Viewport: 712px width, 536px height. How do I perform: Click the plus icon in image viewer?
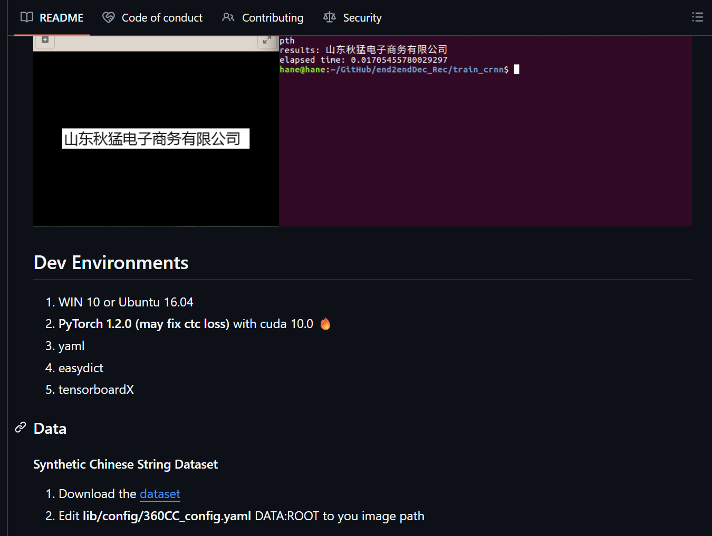pyautogui.click(x=45, y=39)
